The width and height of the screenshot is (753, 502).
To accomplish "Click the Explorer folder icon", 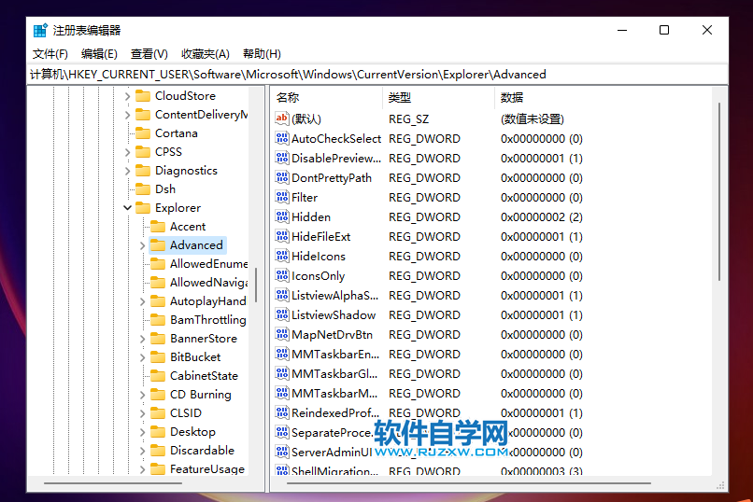I will [143, 208].
